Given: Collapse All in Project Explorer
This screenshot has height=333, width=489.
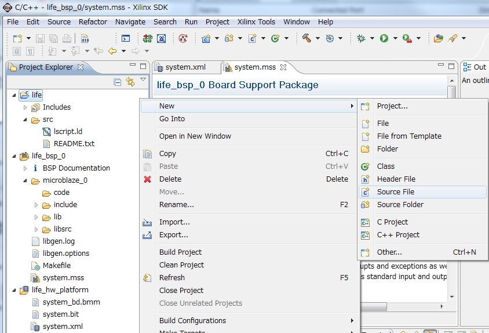Looking at the screenshot, I should 117,82.
